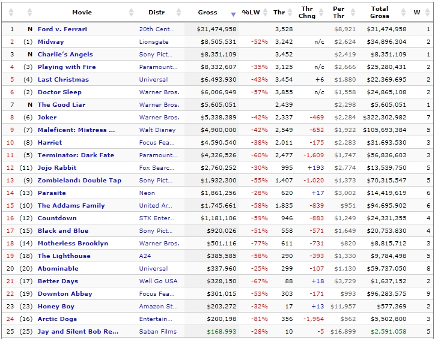
Task: Click sort arrows beside Thr Chng header
Action: [321, 12]
